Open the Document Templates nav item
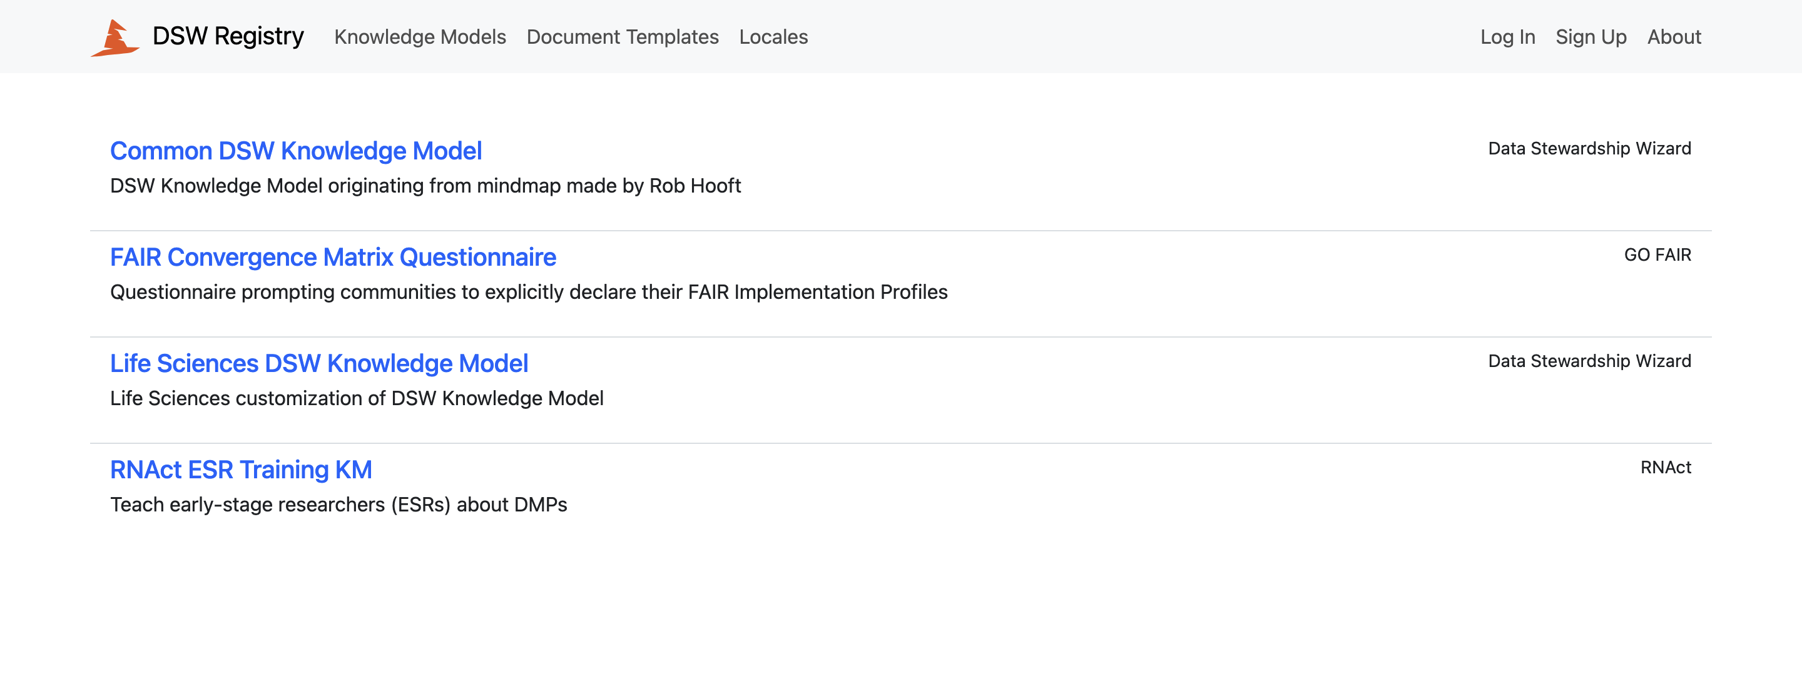This screenshot has width=1802, height=674. pyautogui.click(x=622, y=36)
